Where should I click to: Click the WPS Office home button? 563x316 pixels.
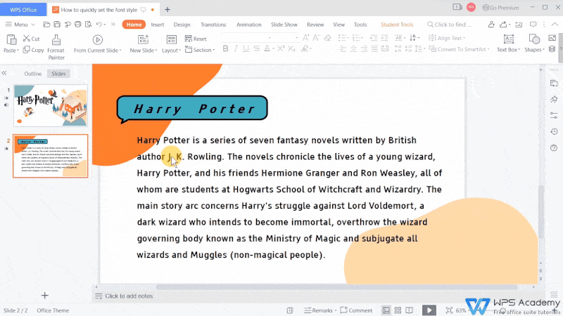coord(23,10)
